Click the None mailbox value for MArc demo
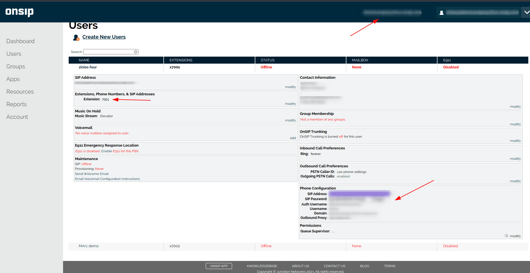The width and height of the screenshot is (530, 273). pyautogui.click(x=357, y=246)
